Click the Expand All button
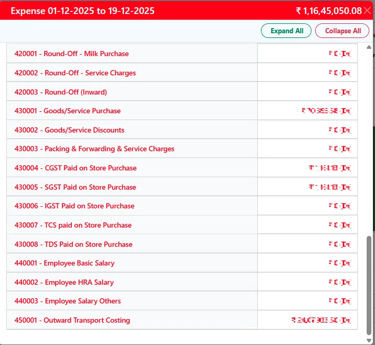 click(286, 31)
